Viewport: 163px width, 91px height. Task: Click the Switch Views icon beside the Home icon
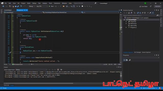click(131, 13)
